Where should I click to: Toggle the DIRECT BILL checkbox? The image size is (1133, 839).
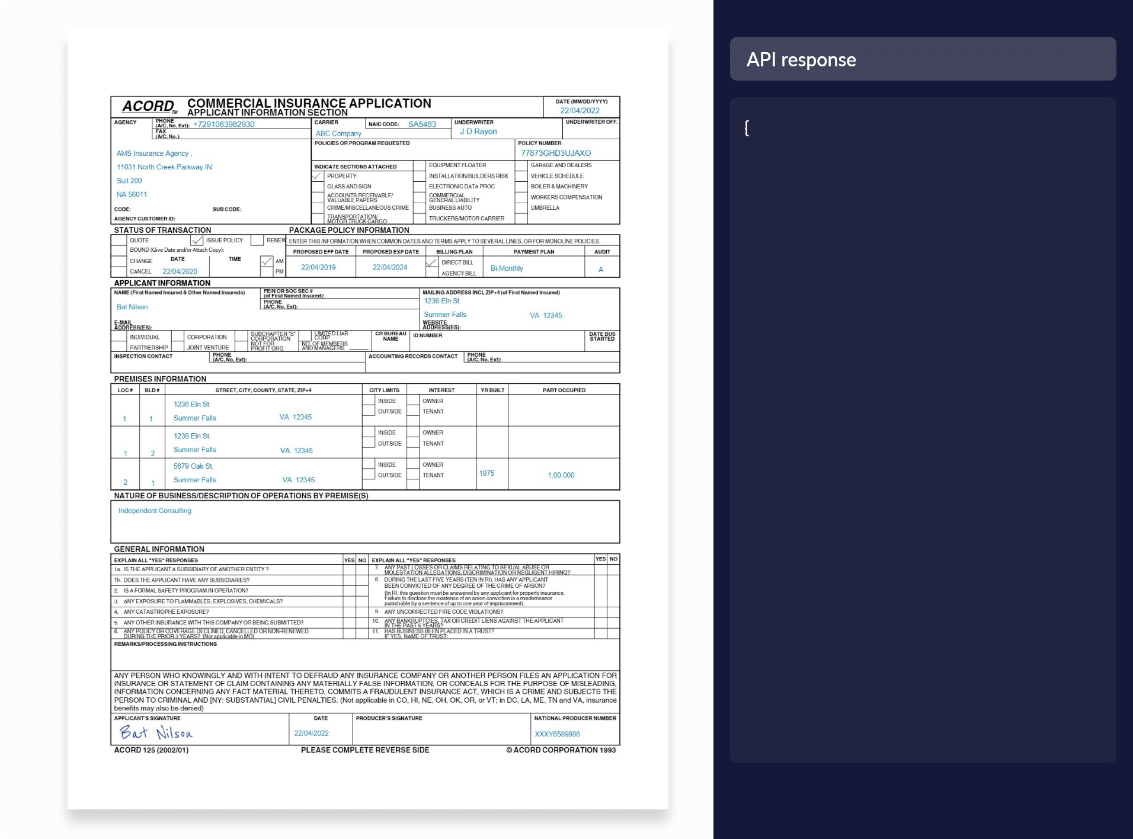432,262
